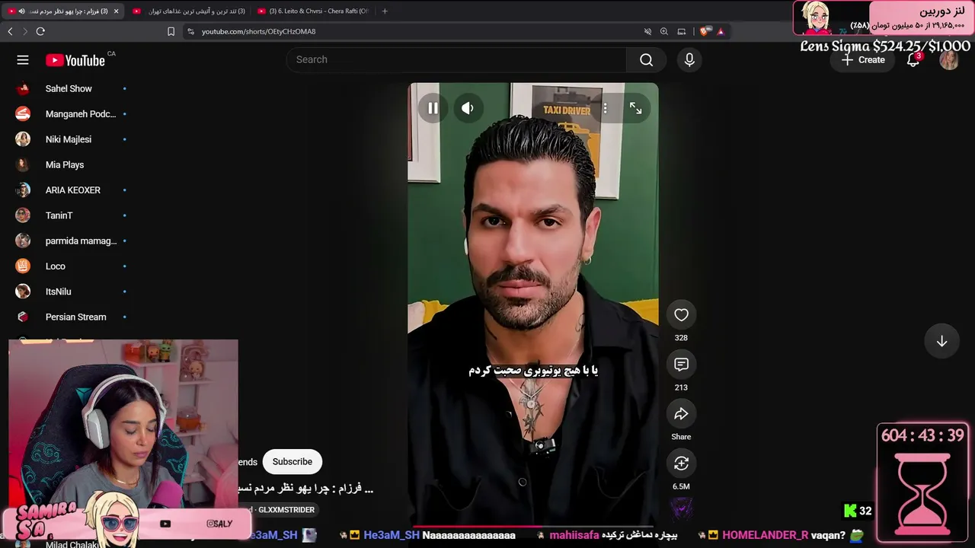Open the account avatar menu
The width and height of the screenshot is (975, 548).
(948, 60)
